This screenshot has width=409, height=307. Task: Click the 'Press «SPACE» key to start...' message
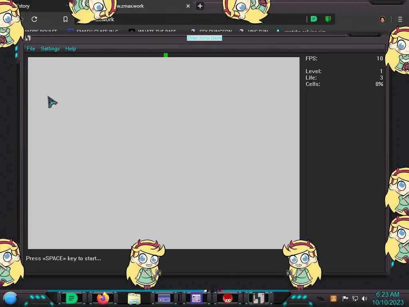click(64, 259)
